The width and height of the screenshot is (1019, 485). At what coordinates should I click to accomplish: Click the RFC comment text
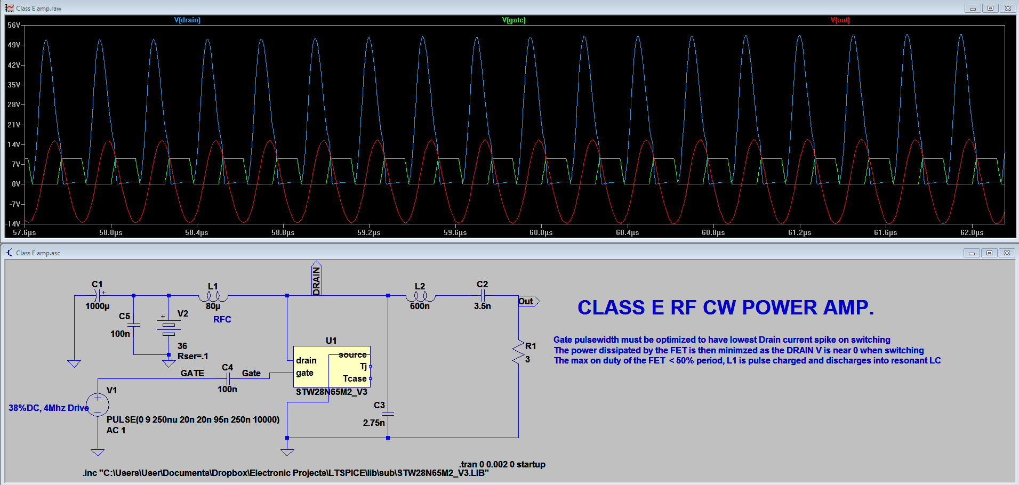(x=222, y=319)
